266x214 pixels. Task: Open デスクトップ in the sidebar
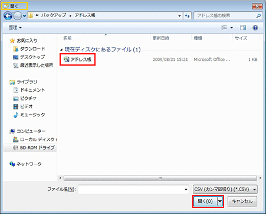point(32,57)
